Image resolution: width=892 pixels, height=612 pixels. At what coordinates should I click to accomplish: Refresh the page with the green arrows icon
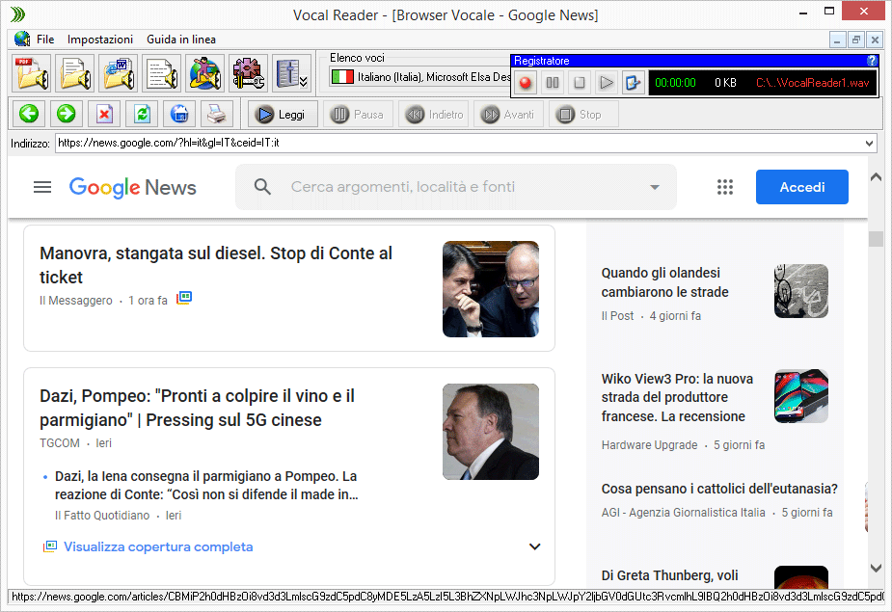(142, 115)
